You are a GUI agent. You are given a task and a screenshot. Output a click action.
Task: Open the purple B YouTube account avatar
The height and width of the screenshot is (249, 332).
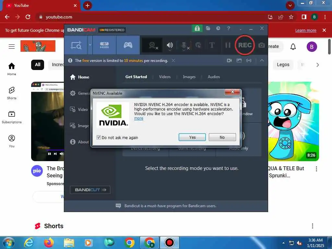(x=312, y=47)
